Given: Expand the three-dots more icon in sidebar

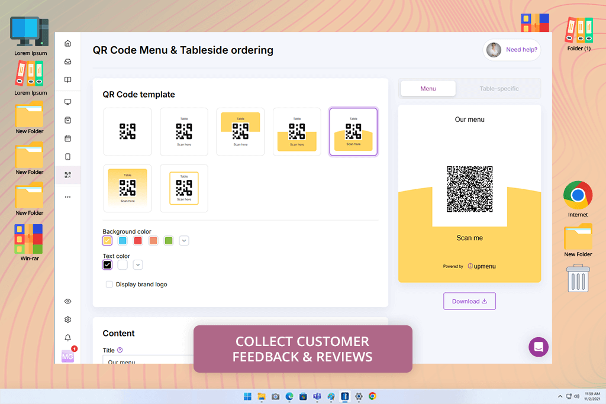Looking at the screenshot, I should tap(67, 197).
